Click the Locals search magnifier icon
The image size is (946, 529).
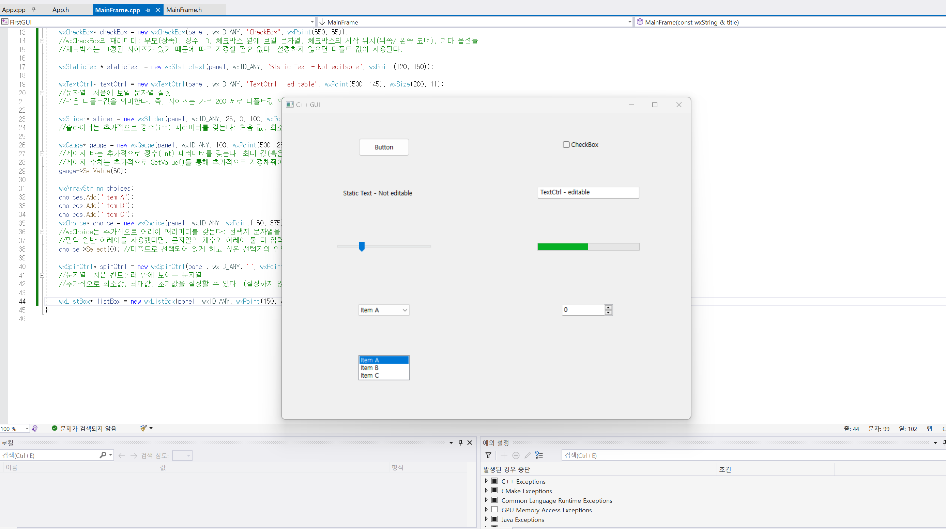point(103,455)
